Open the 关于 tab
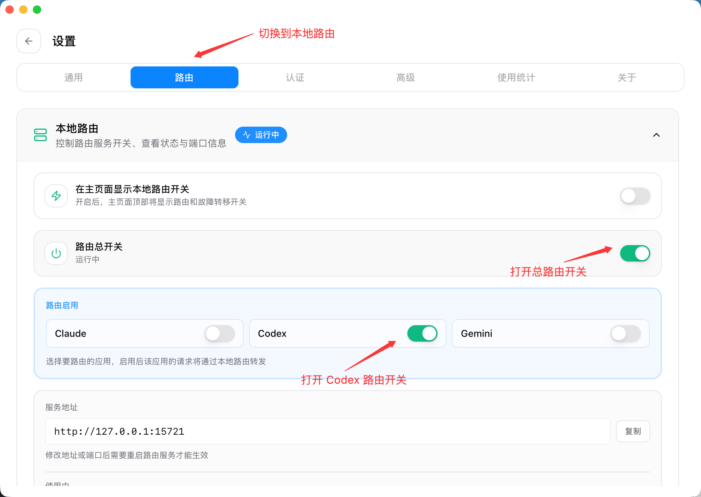The width and height of the screenshot is (701, 497). (627, 77)
